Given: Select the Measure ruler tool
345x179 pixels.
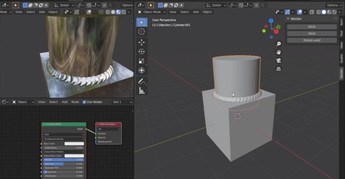Looking at the screenshot, I should pyautogui.click(x=142, y=90).
